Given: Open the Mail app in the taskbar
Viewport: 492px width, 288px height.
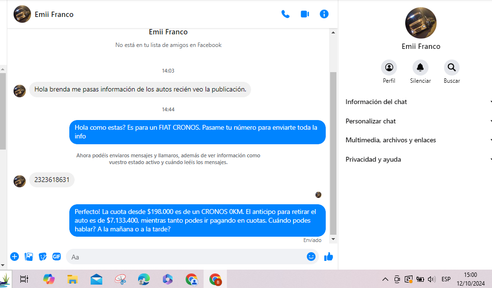Looking at the screenshot, I should tap(96, 279).
